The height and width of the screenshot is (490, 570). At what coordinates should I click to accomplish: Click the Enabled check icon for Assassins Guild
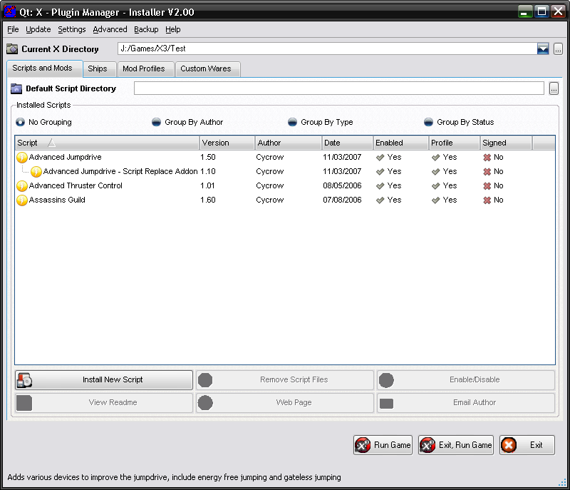[x=380, y=200]
